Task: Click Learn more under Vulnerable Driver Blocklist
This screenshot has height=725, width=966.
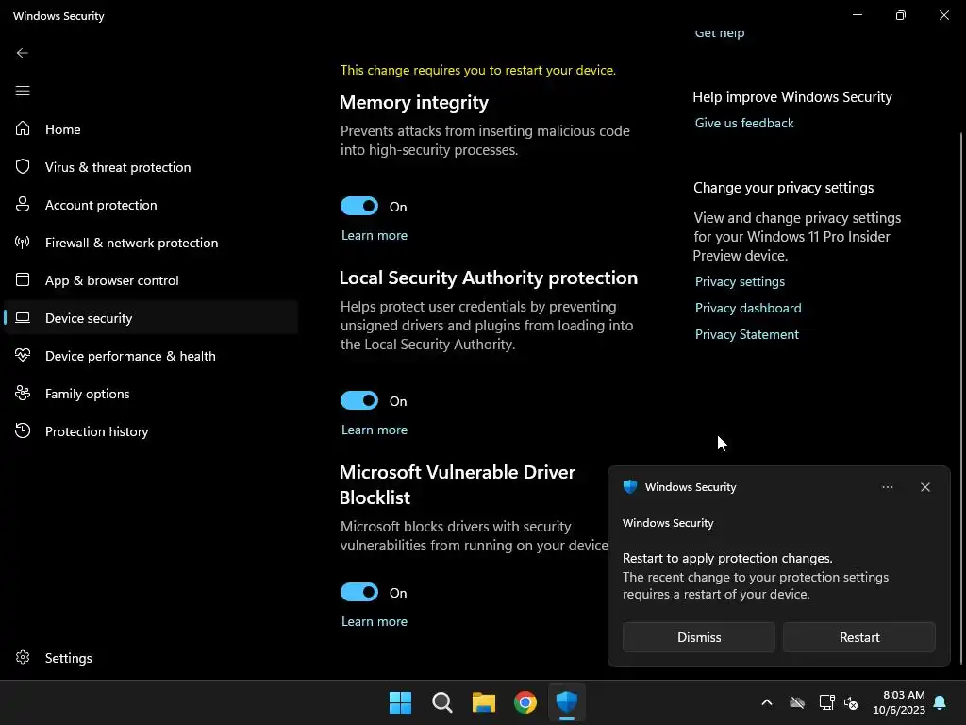Action: (375, 621)
